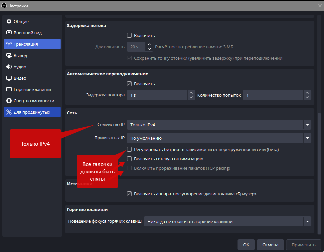Expand the Привязать к IP dropdown
The width and height of the screenshot is (324, 252).
pyautogui.click(x=219, y=138)
